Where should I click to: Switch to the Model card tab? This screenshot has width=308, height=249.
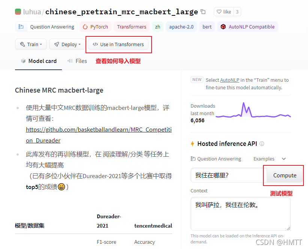39,61
